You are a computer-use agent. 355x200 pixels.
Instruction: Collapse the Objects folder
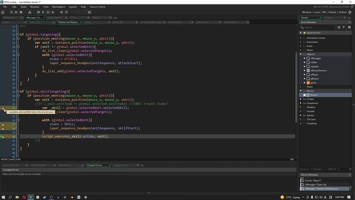click(301, 54)
